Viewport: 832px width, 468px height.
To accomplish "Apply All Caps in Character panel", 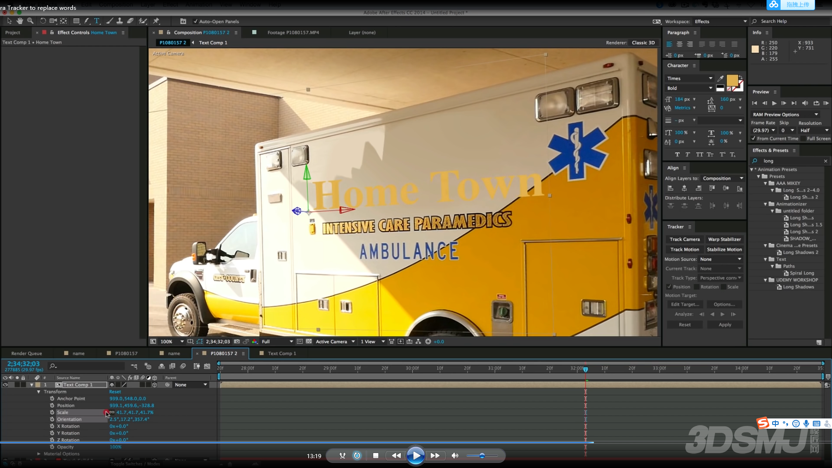I will pos(699,155).
